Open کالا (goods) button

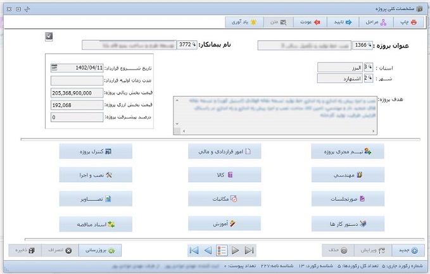coord(224,175)
